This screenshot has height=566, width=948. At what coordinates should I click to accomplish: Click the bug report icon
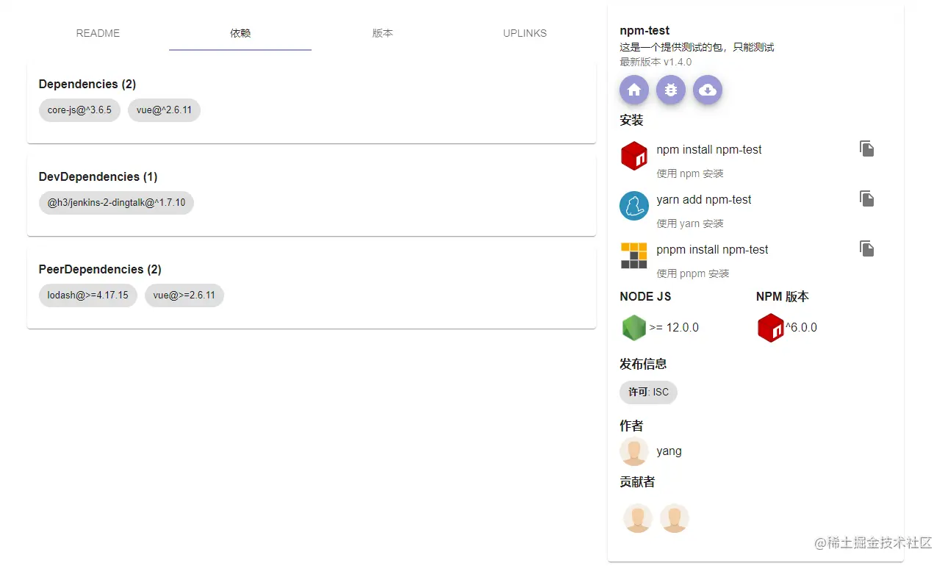670,89
